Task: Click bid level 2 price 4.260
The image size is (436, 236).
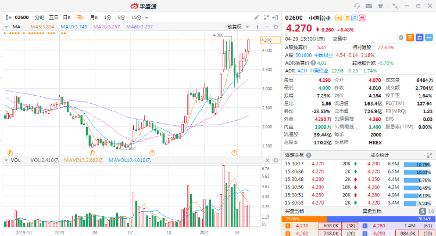Action: coord(302,234)
